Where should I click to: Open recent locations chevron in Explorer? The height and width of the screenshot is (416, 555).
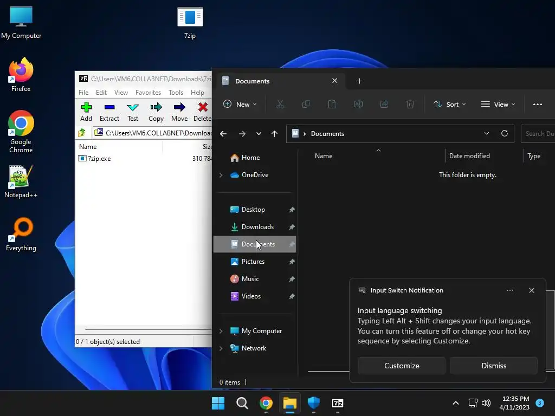[x=259, y=134]
